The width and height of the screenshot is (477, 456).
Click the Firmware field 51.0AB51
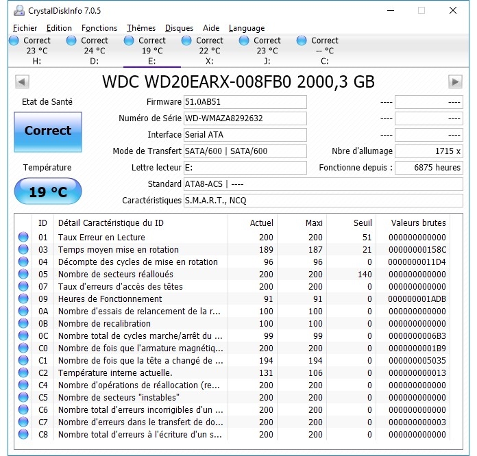point(245,102)
